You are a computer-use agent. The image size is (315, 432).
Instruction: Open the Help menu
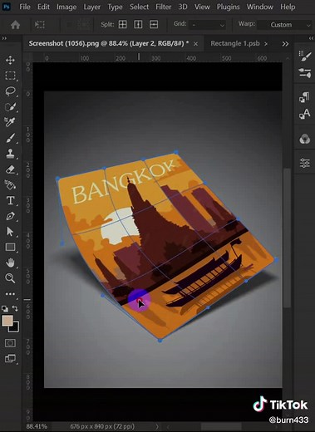(x=288, y=7)
